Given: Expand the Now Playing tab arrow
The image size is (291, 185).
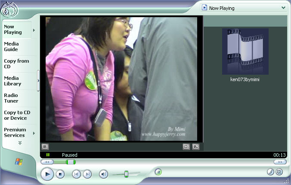Looking at the screenshot, I should (34, 30).
